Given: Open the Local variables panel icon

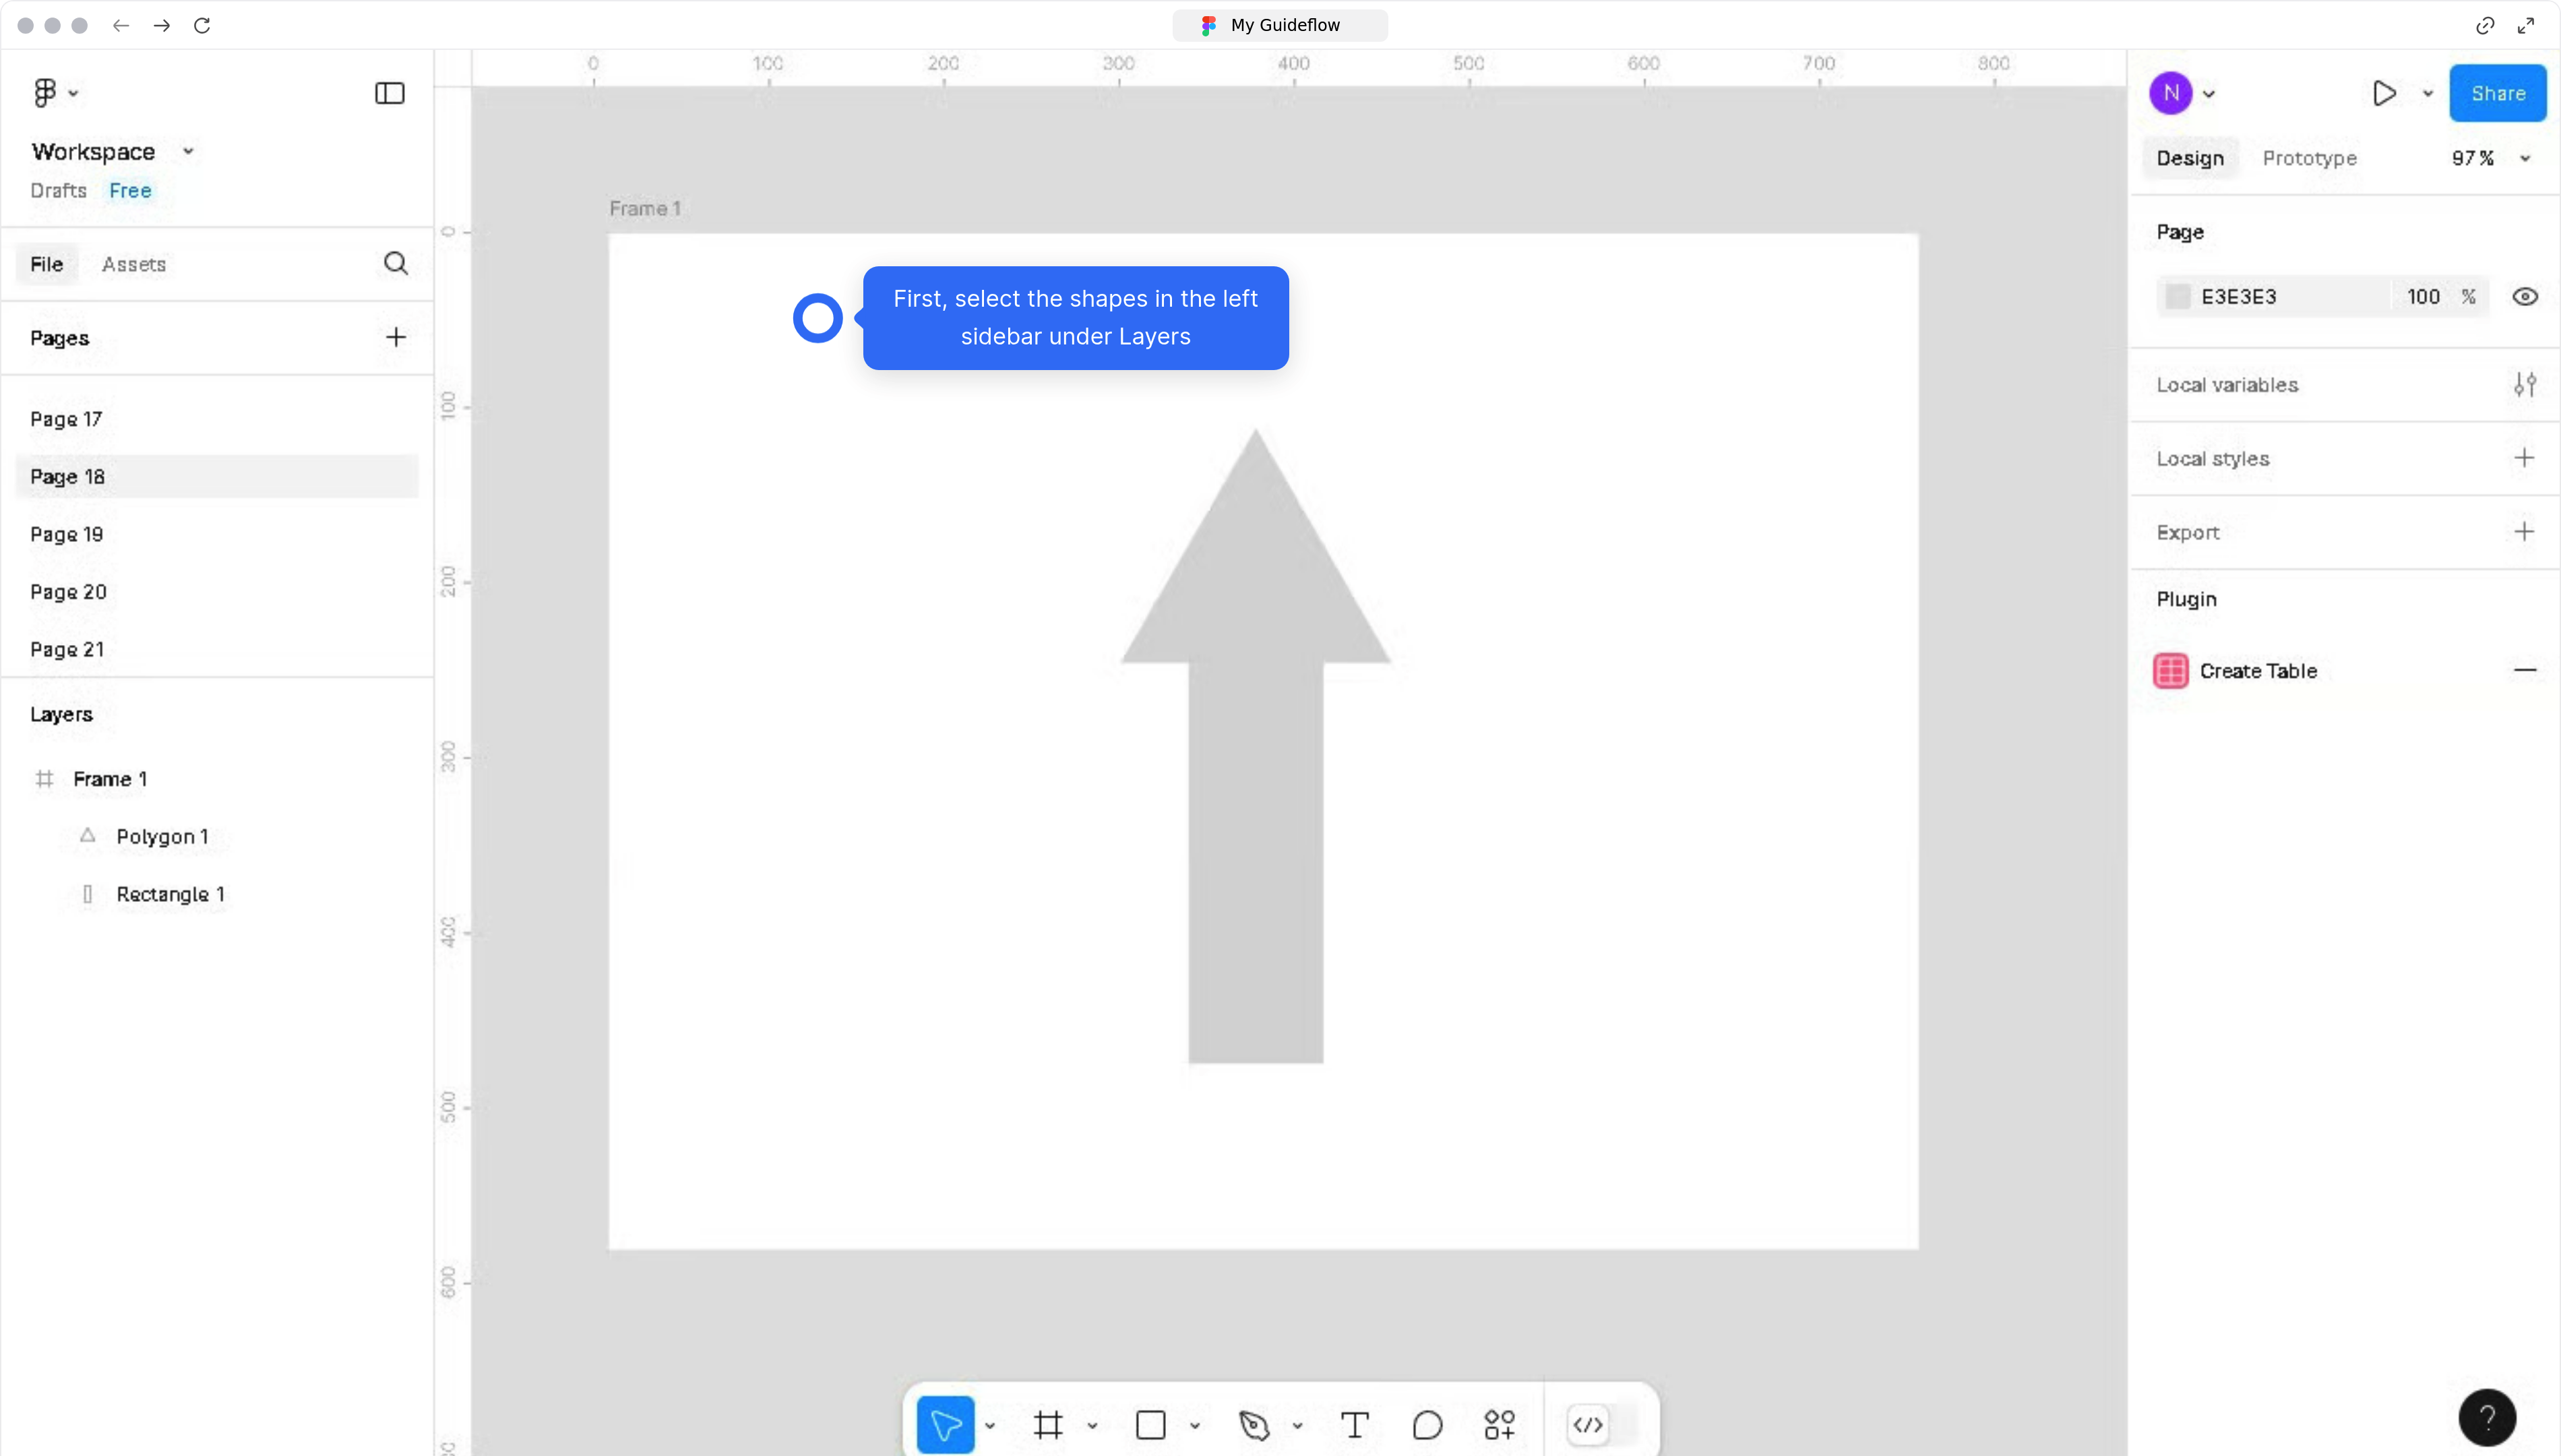Looking at the screenshot, I should point(2526,384).
